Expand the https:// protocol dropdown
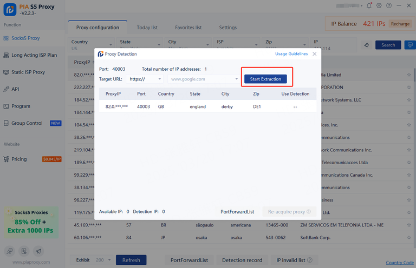Viewport: 416px width, 268px height. pyautogui.click(x=145, y=79)
